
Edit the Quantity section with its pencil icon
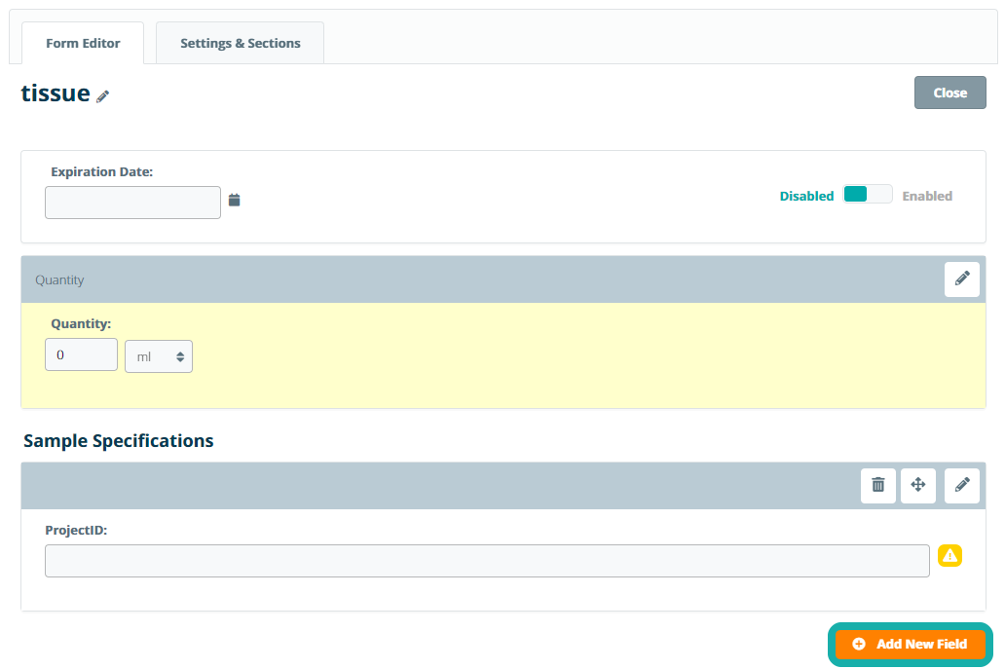961,279
